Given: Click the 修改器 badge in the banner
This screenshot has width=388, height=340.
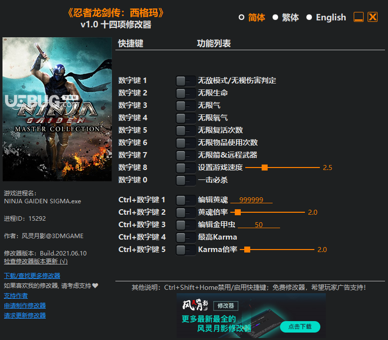Looking at the screenshot, I should (x=226, y=306).
